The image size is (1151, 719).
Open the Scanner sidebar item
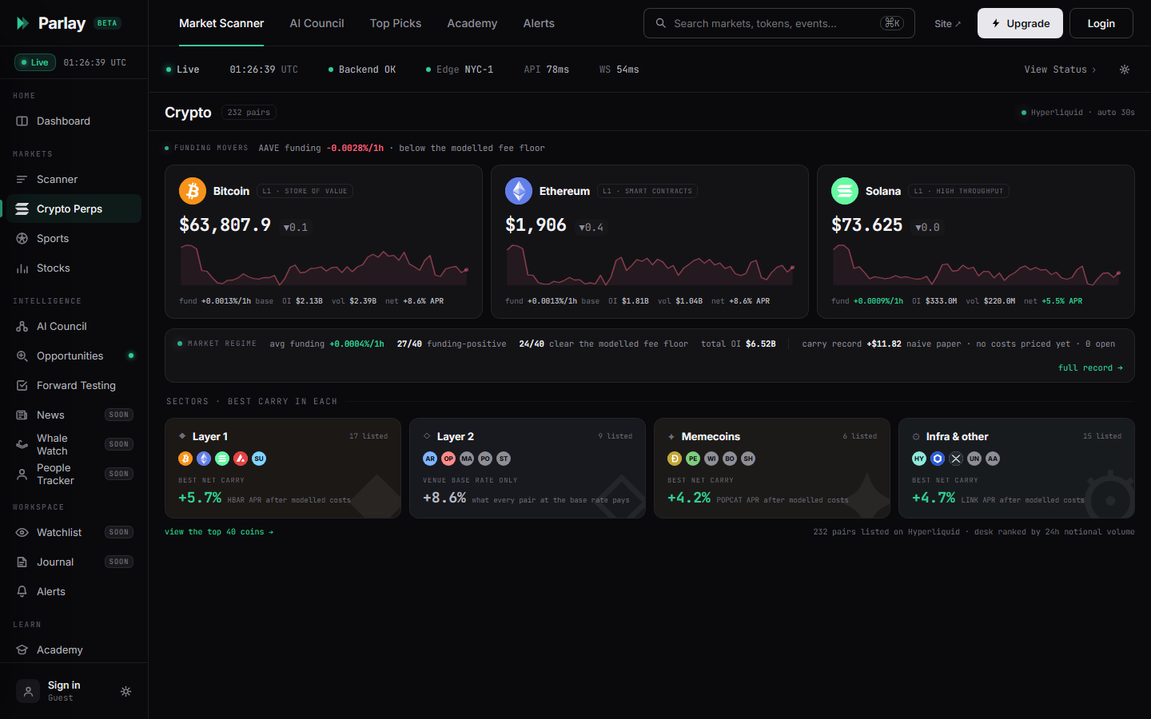74,180
